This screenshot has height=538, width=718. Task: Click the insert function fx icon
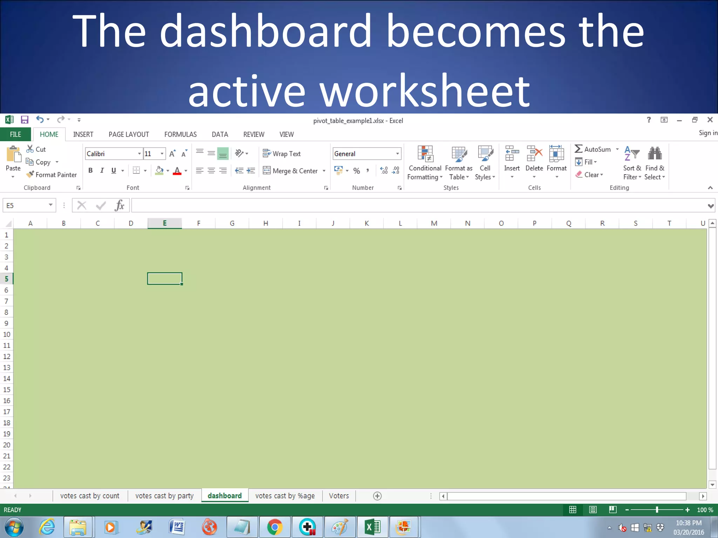pos(120,205)
